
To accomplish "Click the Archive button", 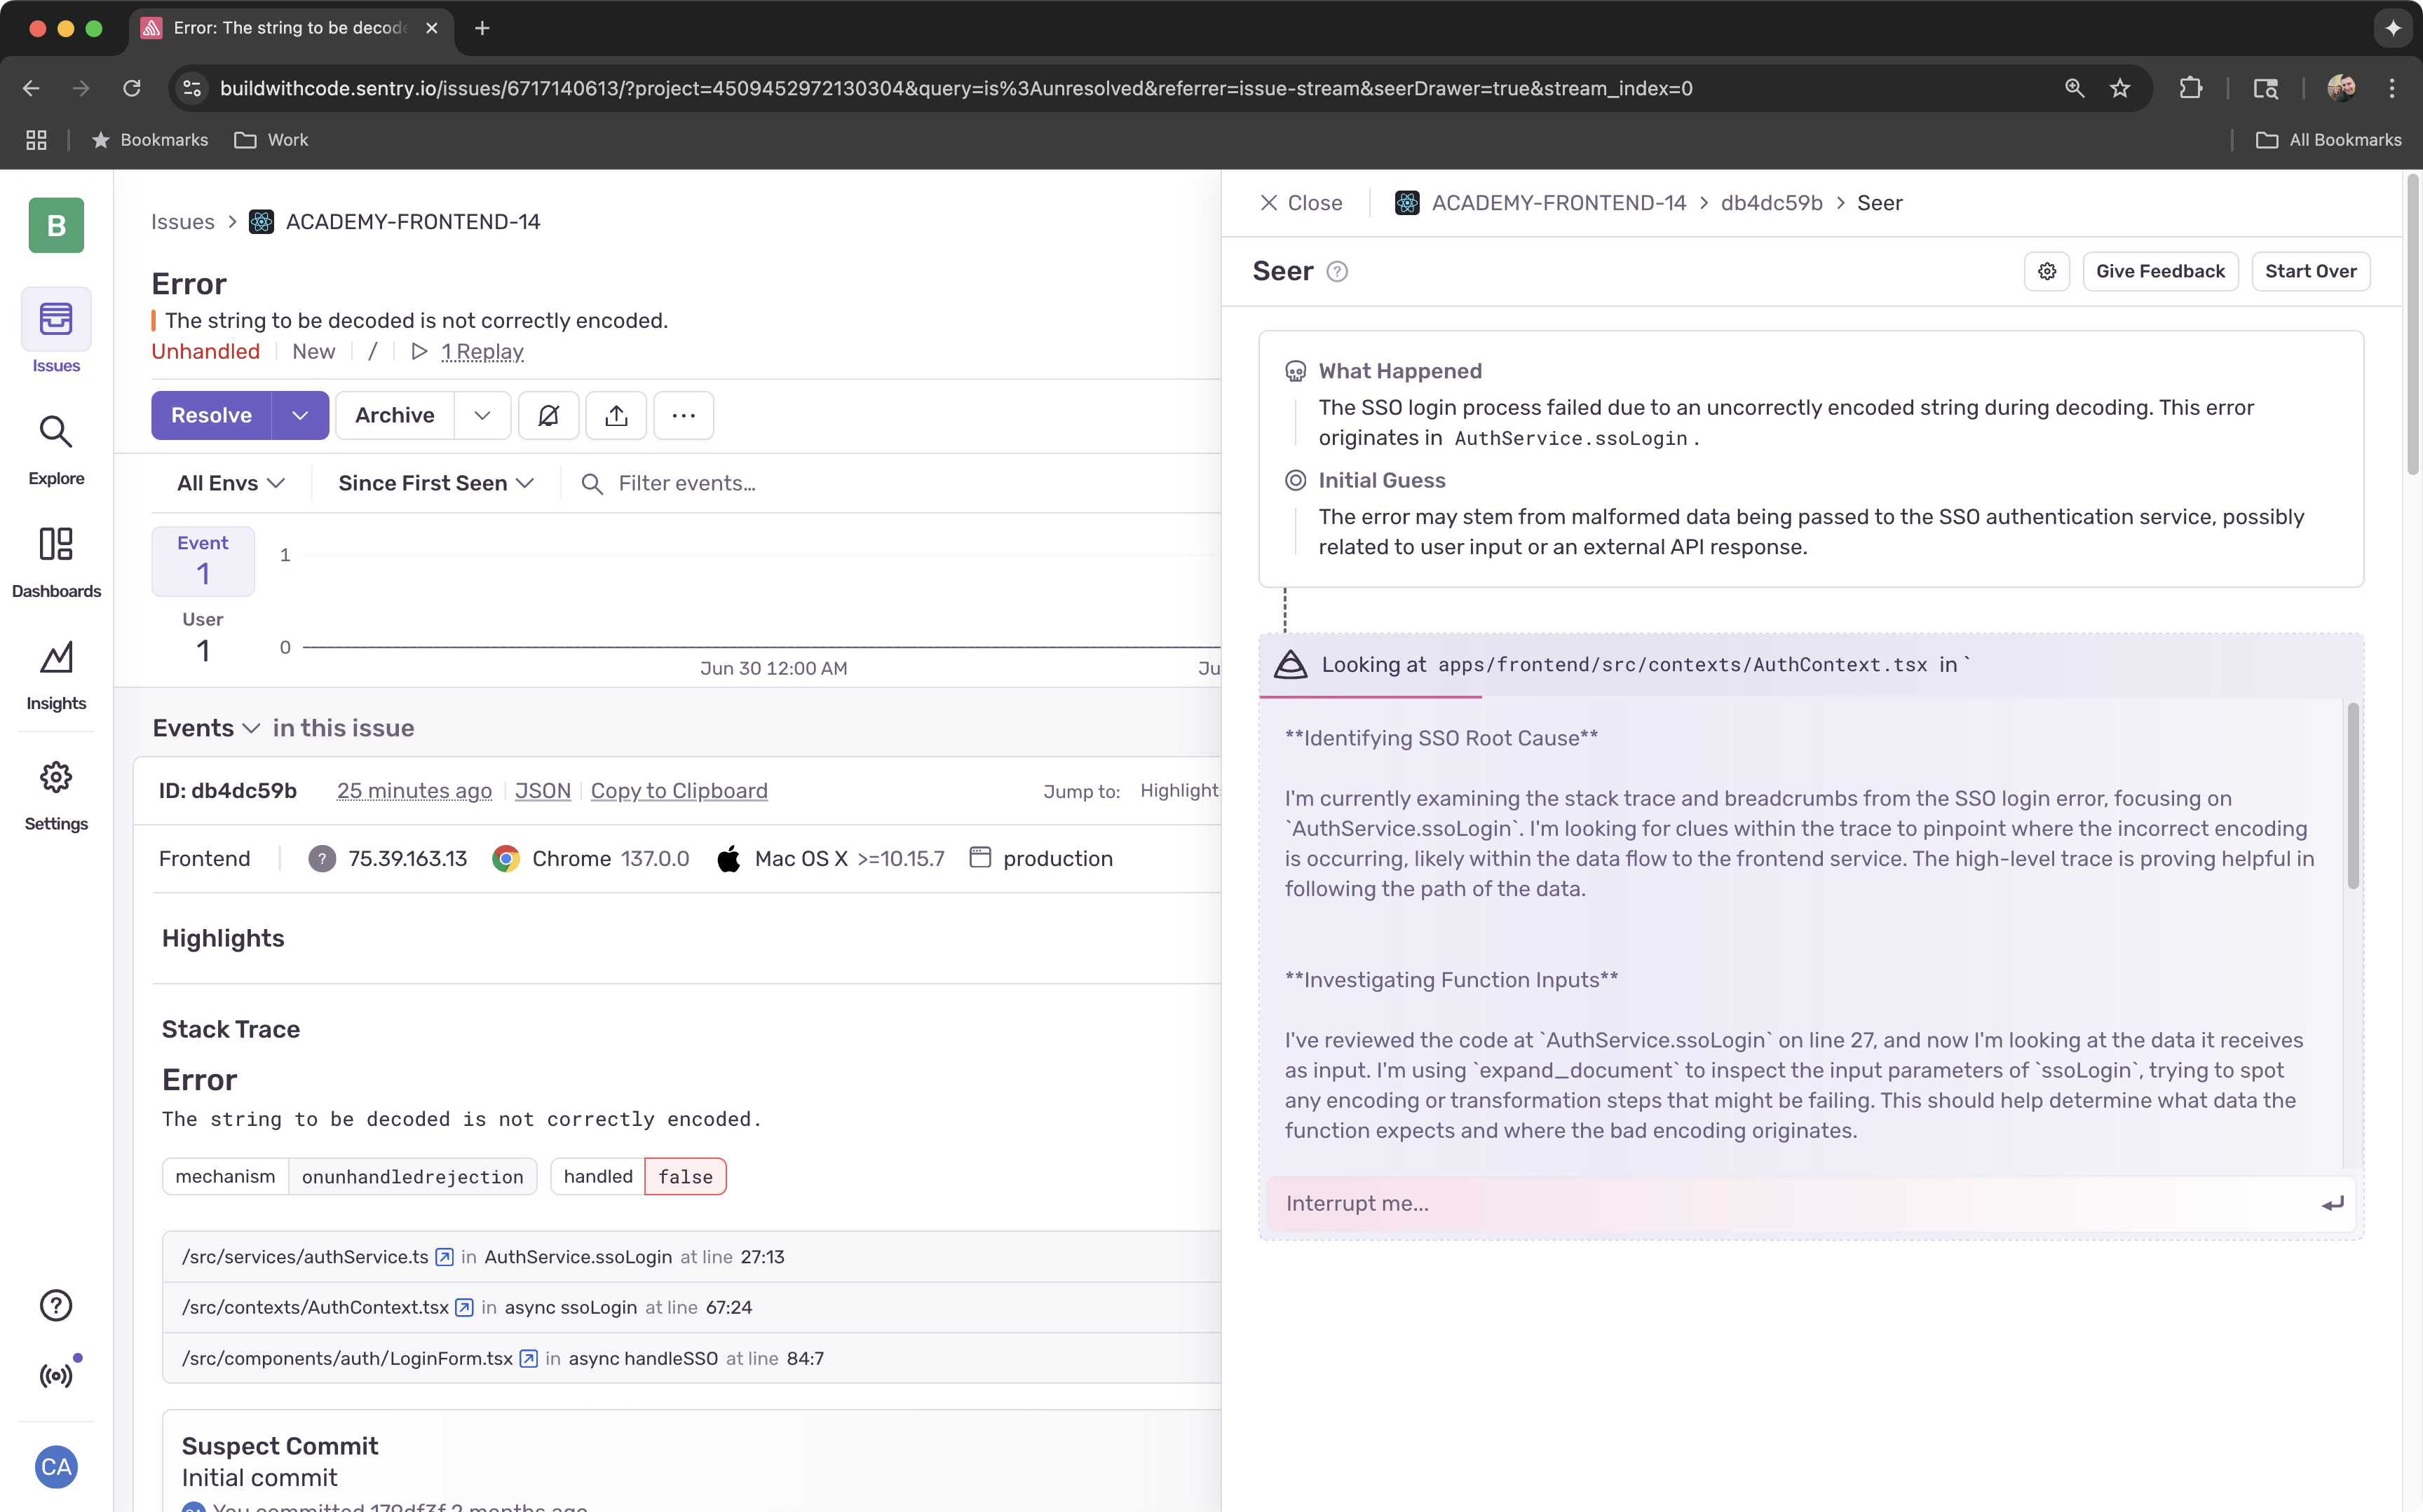I will click(394, 415).
